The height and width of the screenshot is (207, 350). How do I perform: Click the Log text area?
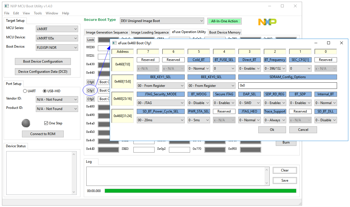click(178, 176)
